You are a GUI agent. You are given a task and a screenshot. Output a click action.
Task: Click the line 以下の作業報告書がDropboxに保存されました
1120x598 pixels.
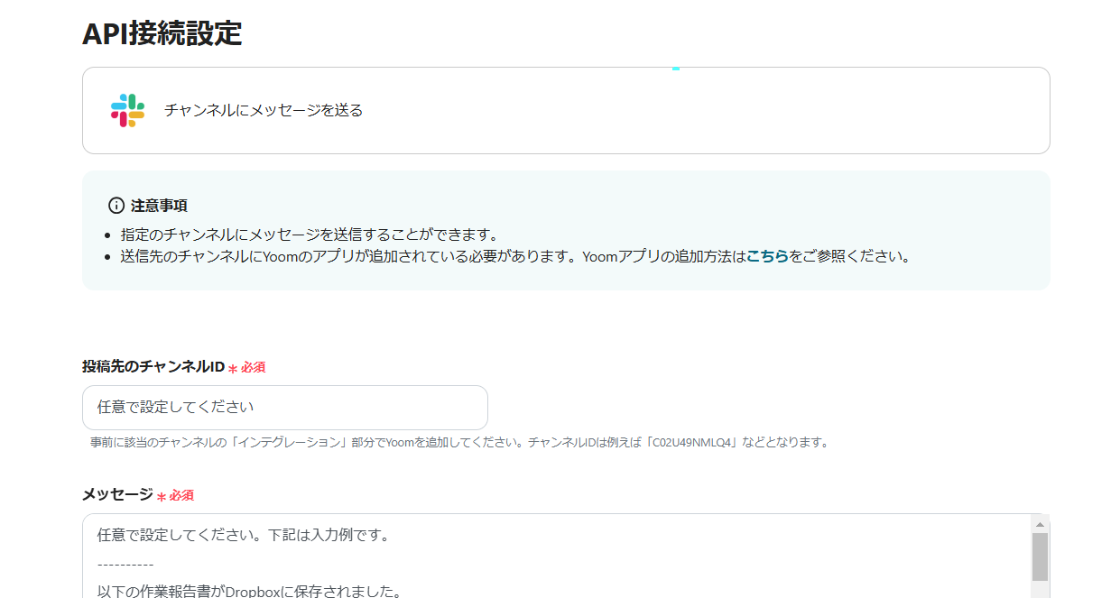[249, 593]
